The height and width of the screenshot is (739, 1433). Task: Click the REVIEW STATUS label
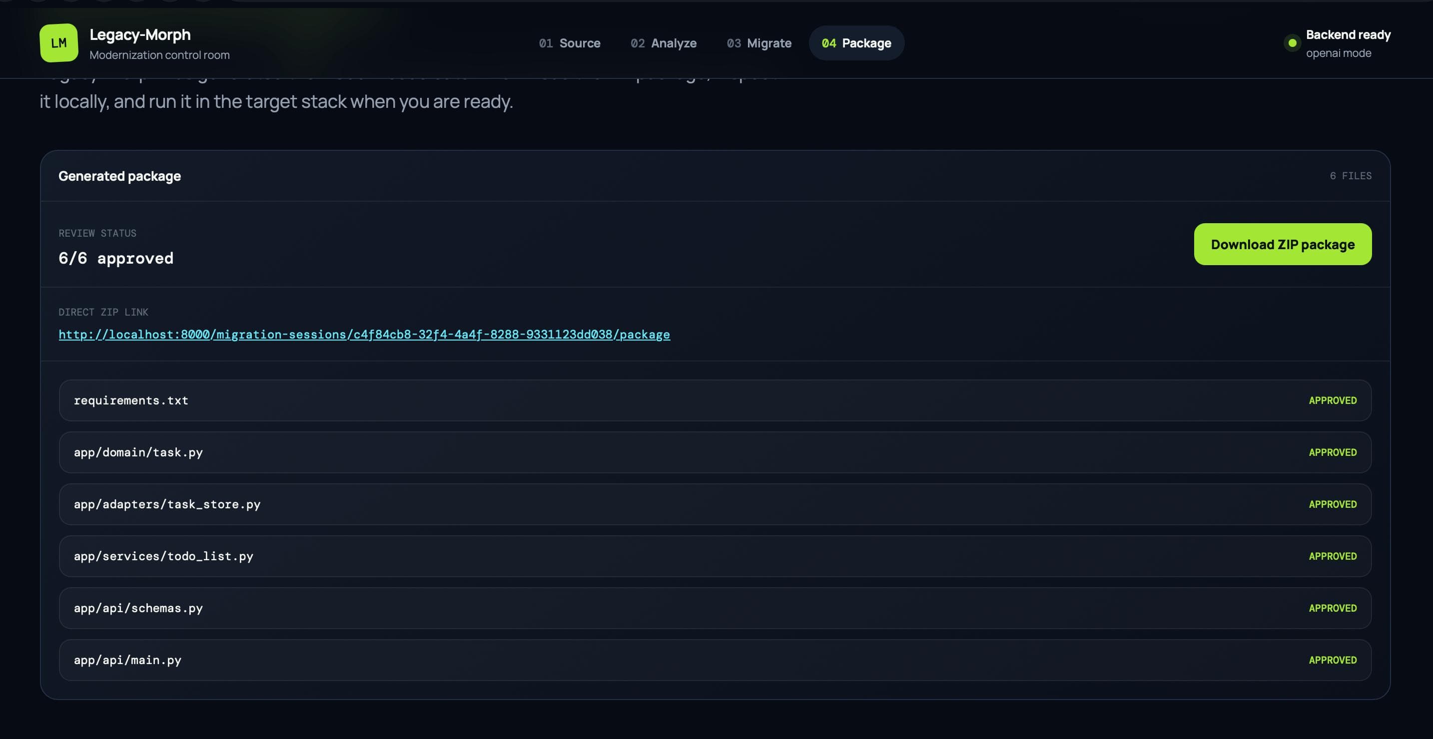(97, 233)
